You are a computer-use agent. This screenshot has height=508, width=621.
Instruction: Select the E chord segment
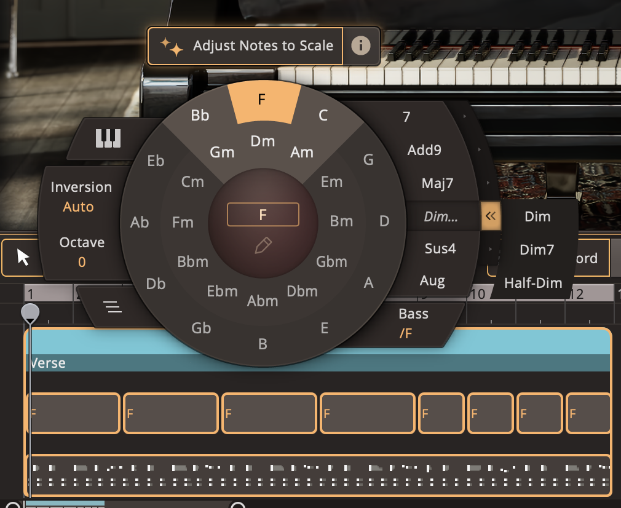[x=325, y=328]
